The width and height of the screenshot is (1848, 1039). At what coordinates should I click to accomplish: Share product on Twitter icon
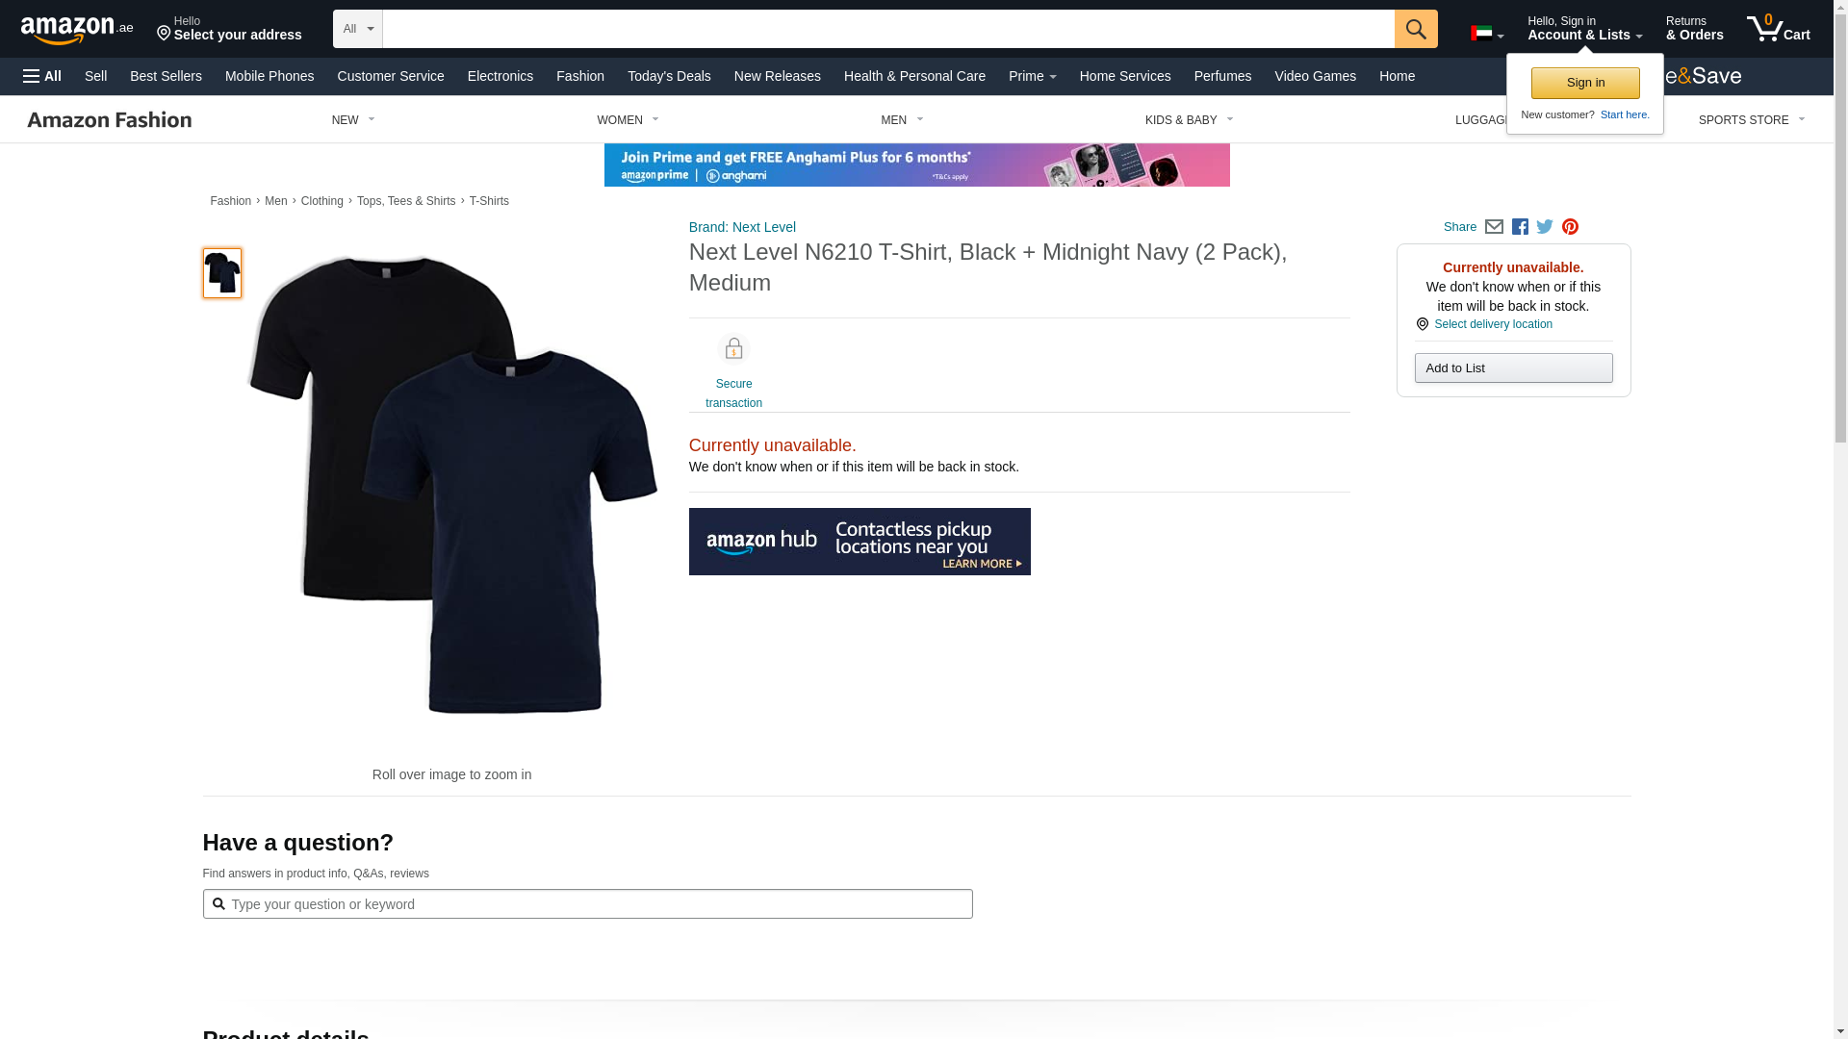(x=1545, y=227)
